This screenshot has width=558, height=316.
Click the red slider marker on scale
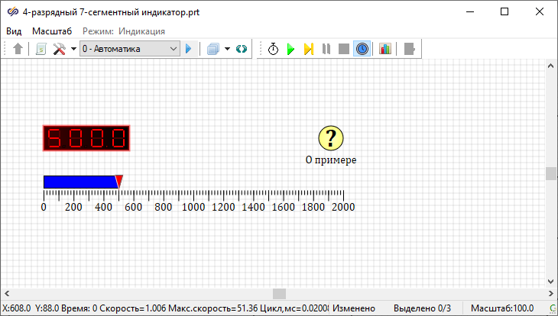click(x=118, y=180)
